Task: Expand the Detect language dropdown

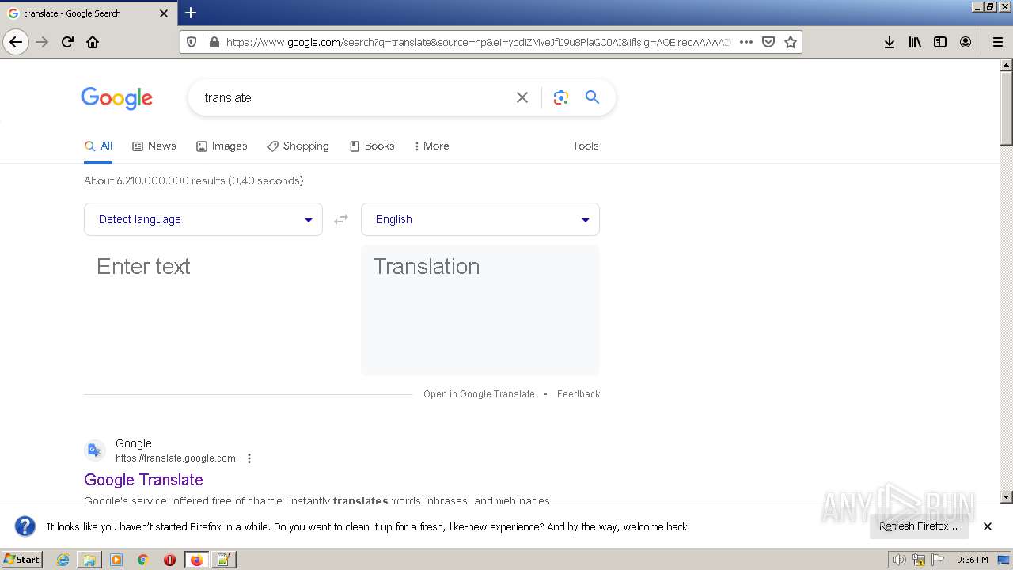Action: pos(203,219)
